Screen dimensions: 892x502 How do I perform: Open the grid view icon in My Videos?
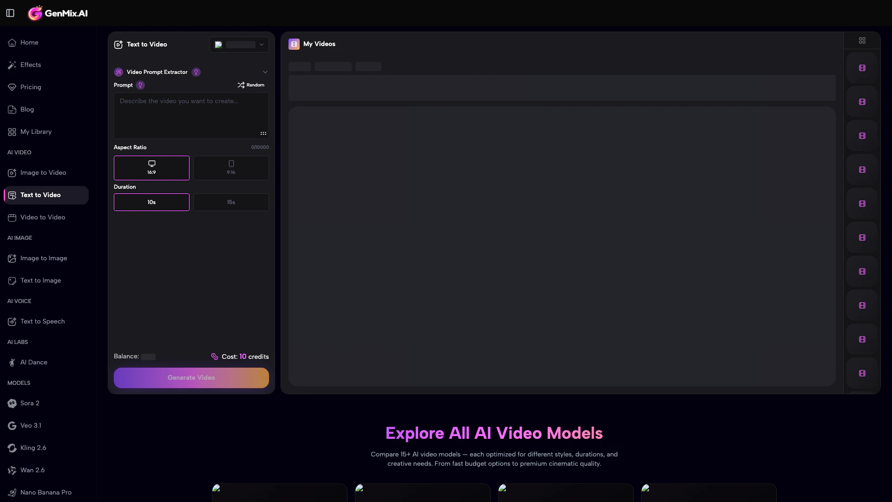(x=862, y=41)
